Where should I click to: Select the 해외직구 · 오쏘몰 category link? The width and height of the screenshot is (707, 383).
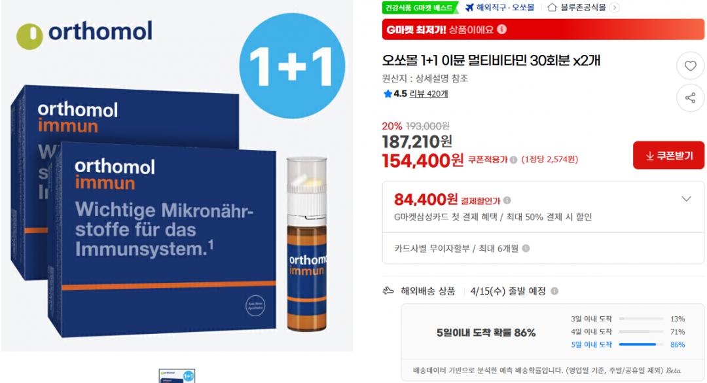pos(505,7)
